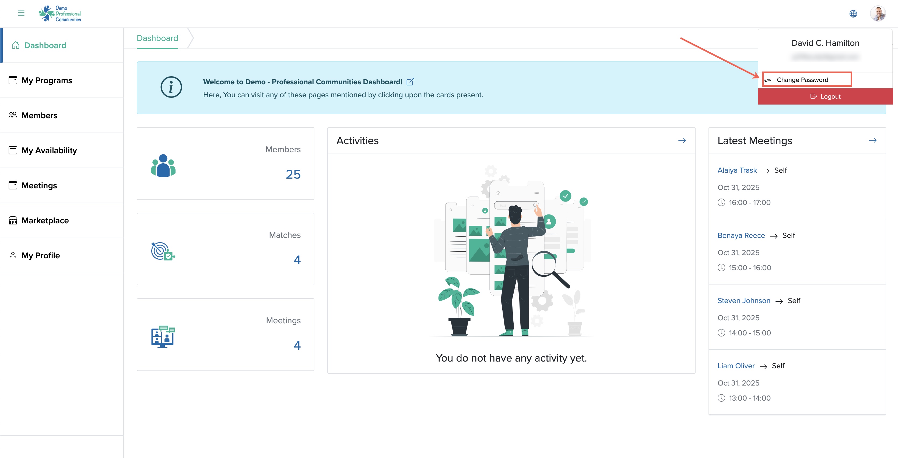The image size is (898, 458).
Task: Click the 16:00 - 17:00 meeting time
Action: point(749,202)
